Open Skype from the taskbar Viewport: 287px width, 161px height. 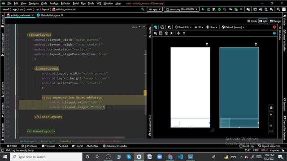(129, 157)
